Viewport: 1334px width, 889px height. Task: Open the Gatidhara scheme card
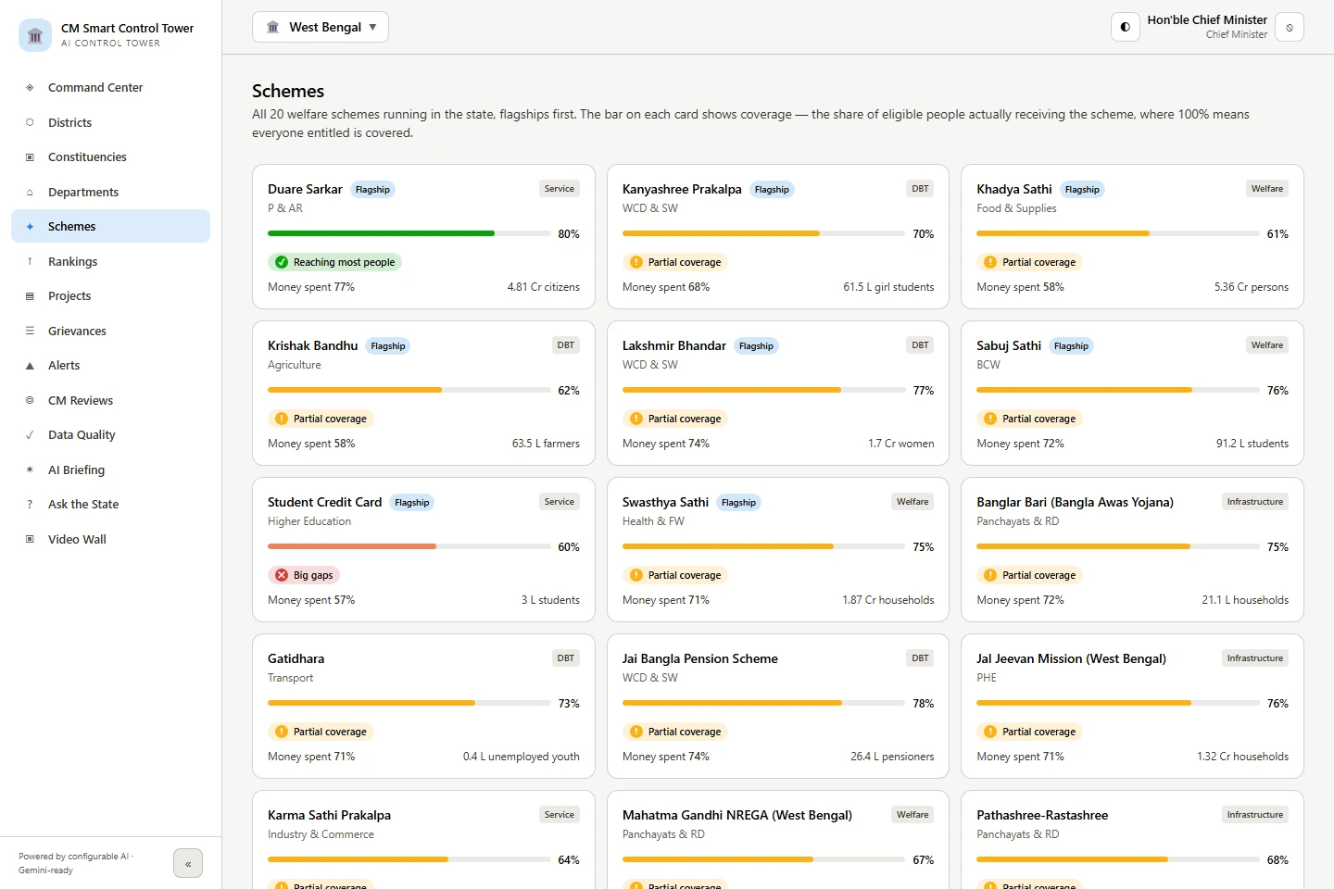[423, 706]
